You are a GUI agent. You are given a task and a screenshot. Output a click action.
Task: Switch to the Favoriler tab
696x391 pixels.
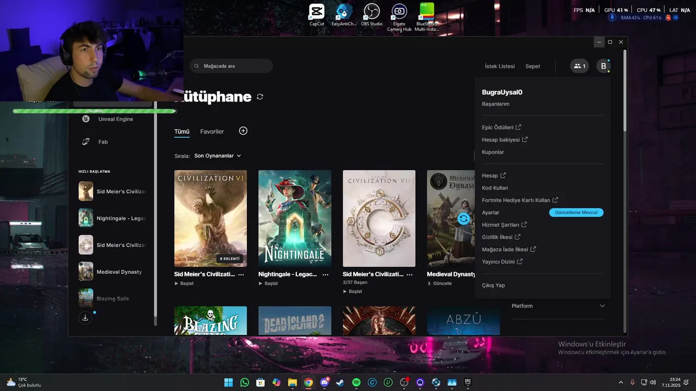tap(212, 131)
